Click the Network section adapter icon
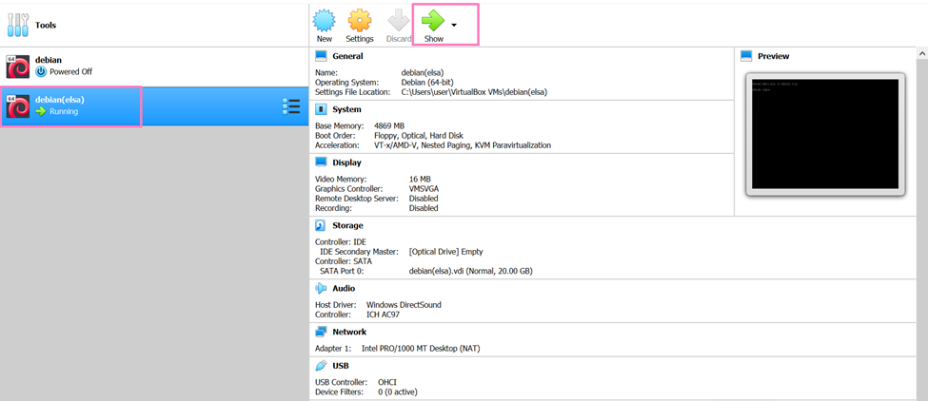The width and height of the screenshot is (928, 401). [321, 332]
